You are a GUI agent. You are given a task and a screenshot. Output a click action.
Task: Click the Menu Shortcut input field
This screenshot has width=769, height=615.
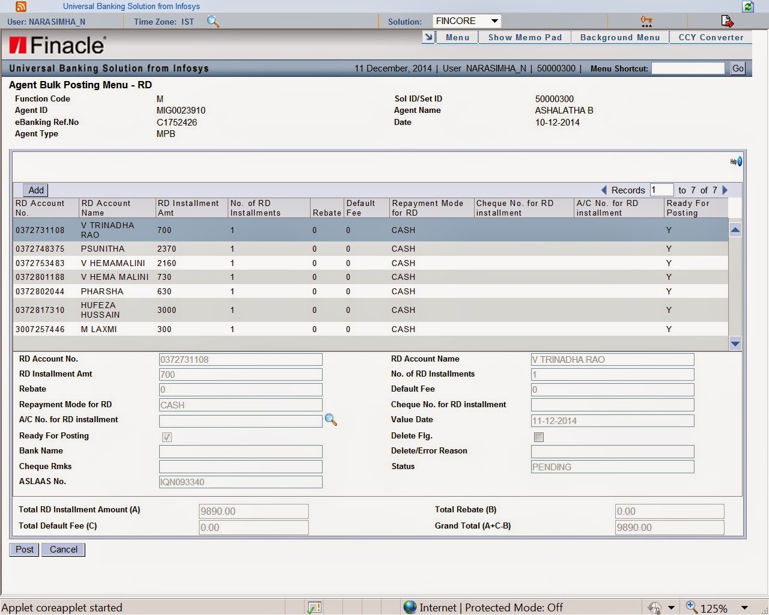point(688,68)
